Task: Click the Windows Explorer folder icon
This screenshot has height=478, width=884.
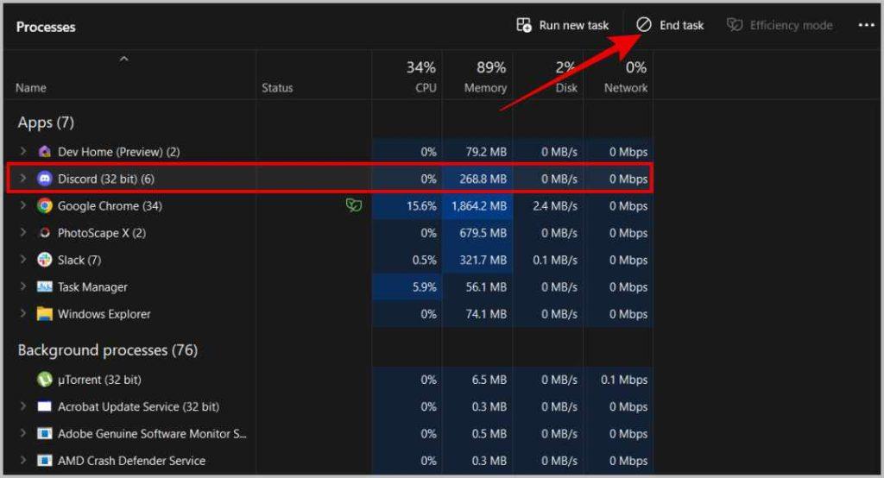Action: 45,314
